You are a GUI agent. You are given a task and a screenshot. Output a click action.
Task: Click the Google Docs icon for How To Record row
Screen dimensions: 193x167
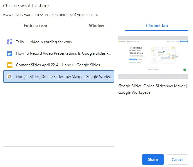pyautogui.click(x=10, y=53)
